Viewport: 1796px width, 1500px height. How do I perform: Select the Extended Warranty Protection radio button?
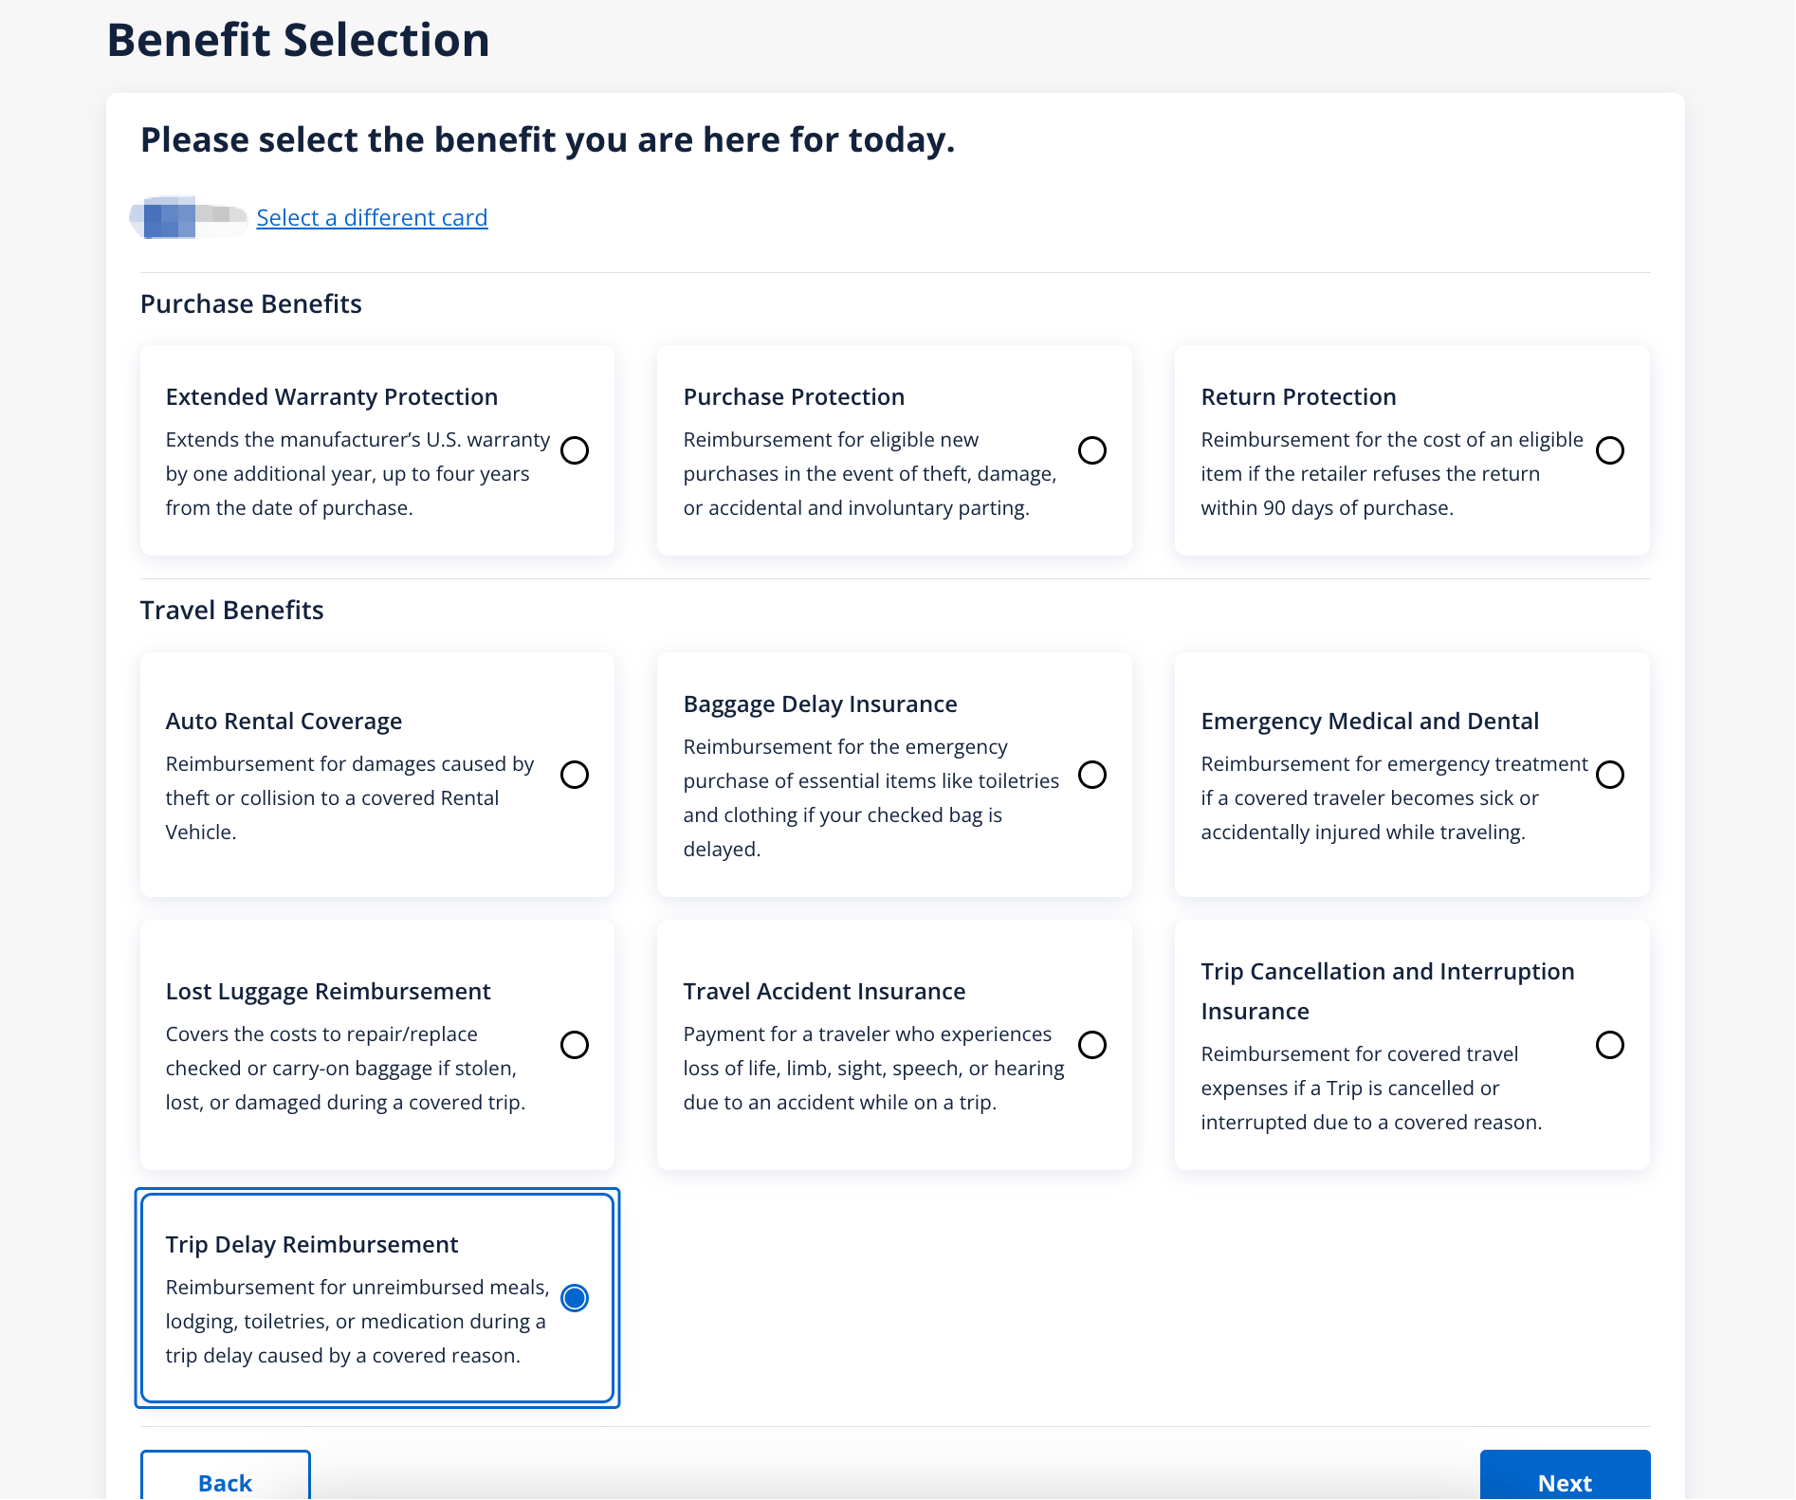(x=575, y=450)
